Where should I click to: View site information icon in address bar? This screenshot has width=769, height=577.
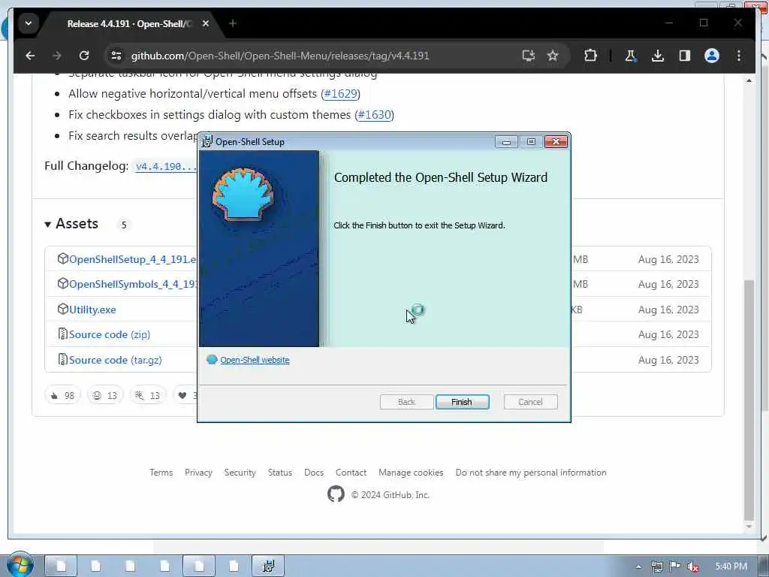[x=116, y=56]
